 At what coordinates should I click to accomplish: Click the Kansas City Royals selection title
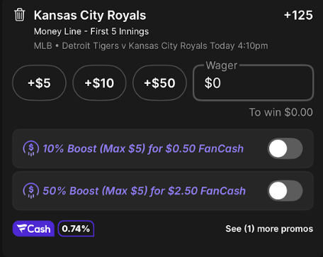[90, 16]
